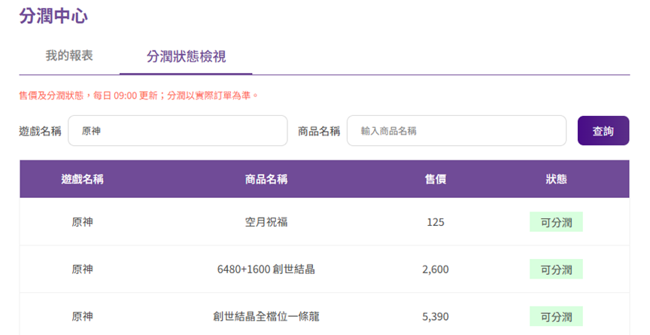Click the 售價 column header
This screenshot has width=650, height=335.
[x=435, y=179]
